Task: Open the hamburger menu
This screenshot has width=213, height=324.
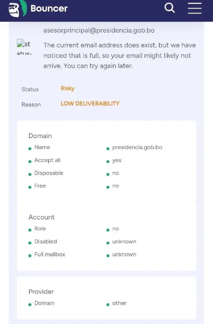Action: point(195,8)
